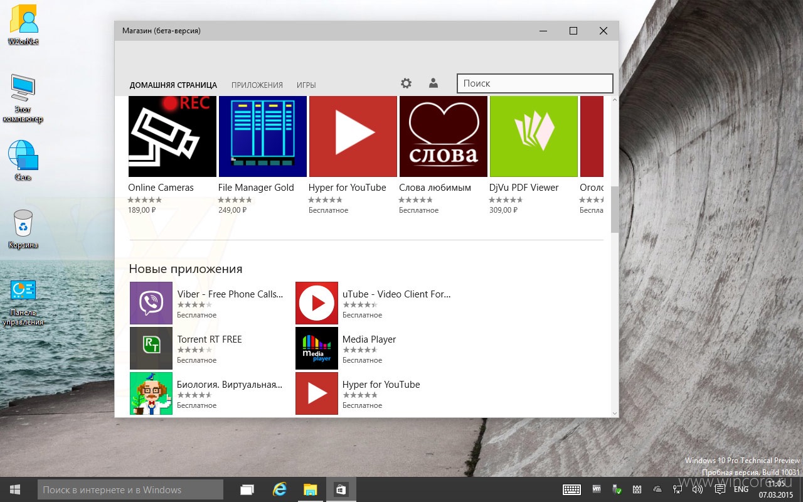The image size is (803, 502).
Task: Open the Hyper for YouTube large tile
Action: tap(353, 136)
